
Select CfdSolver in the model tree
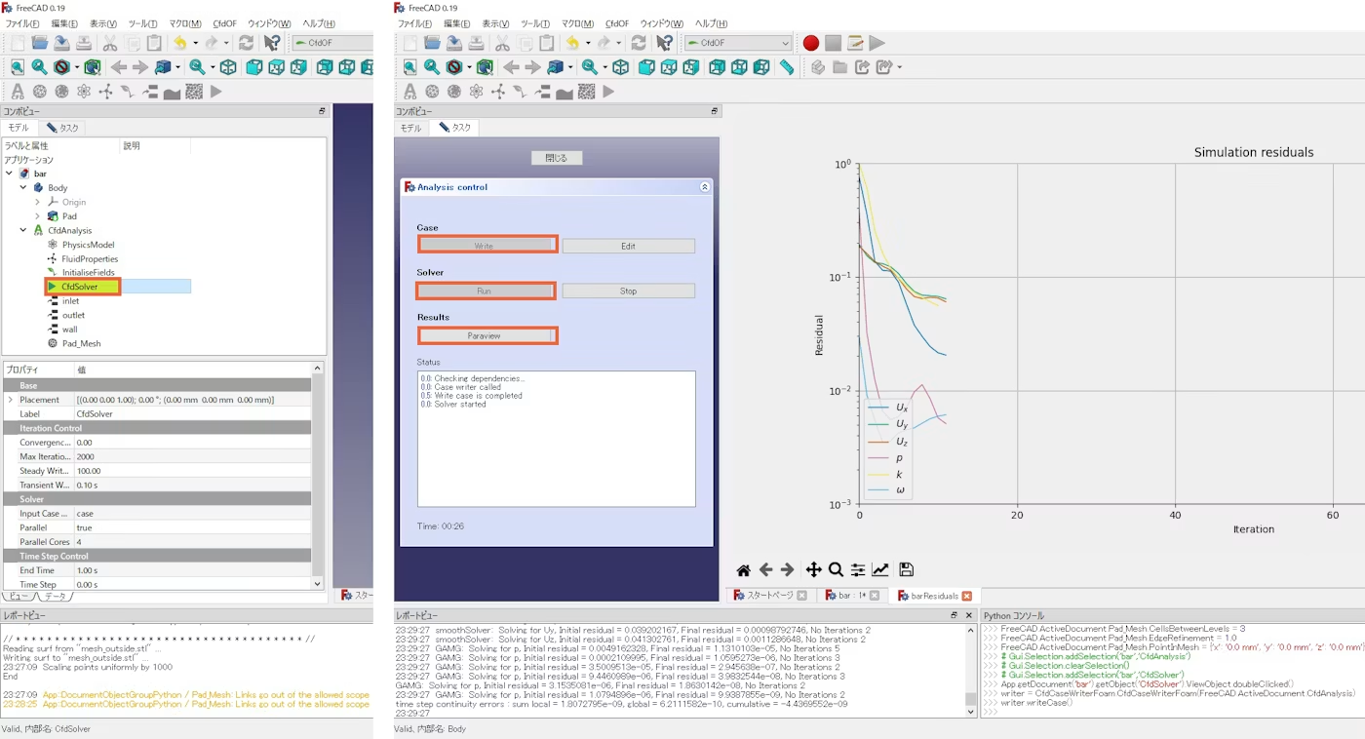pos(80,287)
